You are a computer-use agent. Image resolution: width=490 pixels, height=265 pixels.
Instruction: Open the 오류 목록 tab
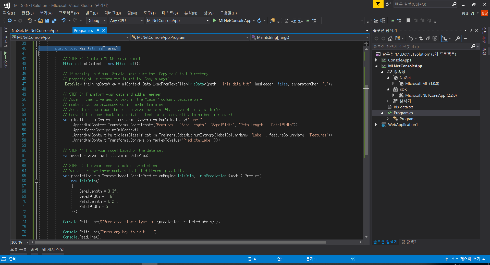point(18,249)
